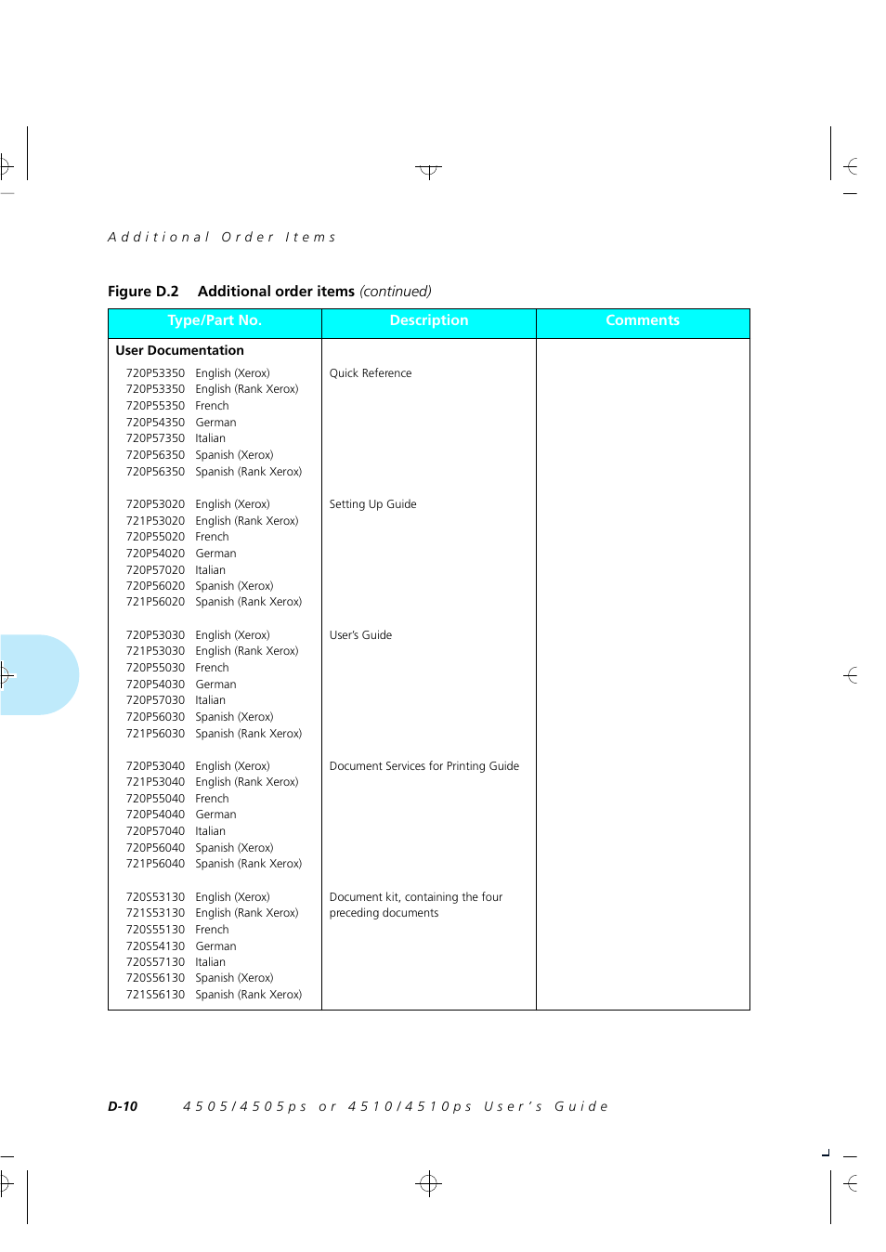
Task: Select part number 721S53130
Action: tap(155, 913)
